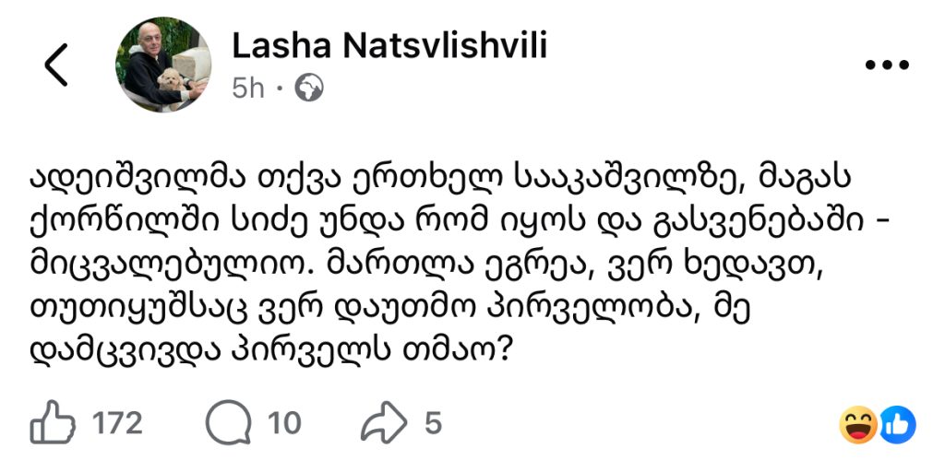Click the globe public-audience icon
The height and width of the screenshot is (472, 945).
(x=308, y=88)
